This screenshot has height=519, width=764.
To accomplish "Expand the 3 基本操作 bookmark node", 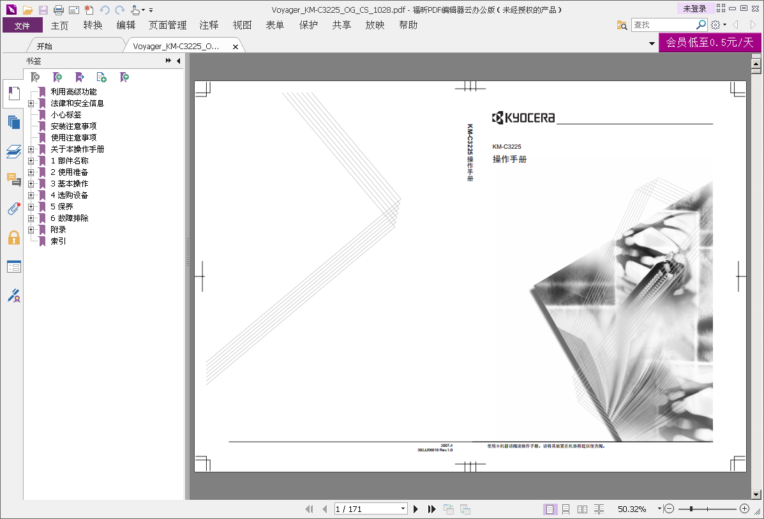I will tap(31, 184).
